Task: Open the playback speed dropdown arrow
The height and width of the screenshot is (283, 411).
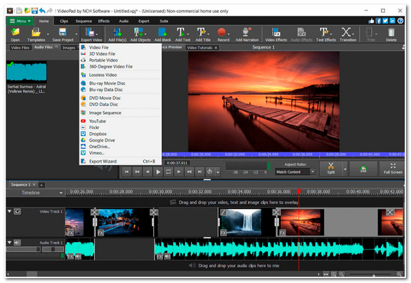Action: (x=218, y=172)
